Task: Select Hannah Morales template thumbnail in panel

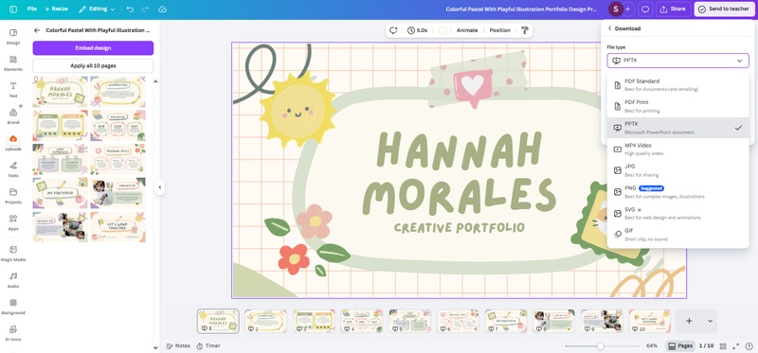Action: [x=61, y=92]
